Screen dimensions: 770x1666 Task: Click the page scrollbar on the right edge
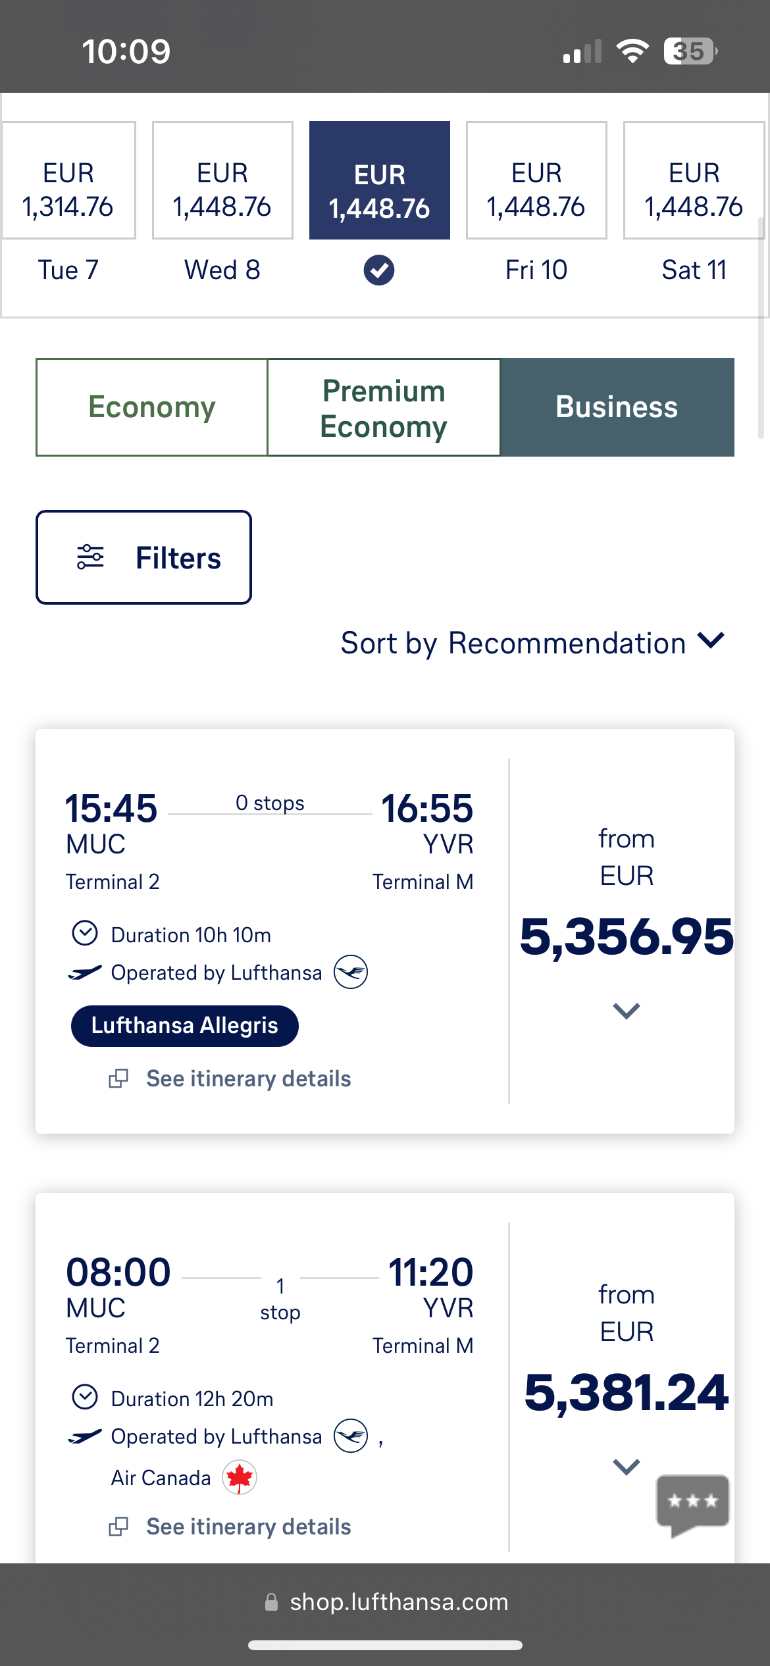(x=761, y=329)
